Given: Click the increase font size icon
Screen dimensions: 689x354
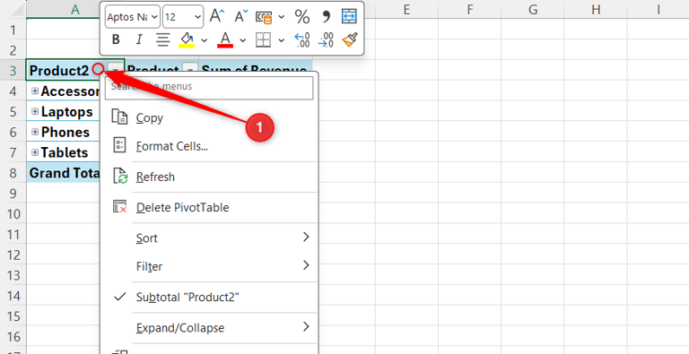Looking at the screenshot, I should point(216,16).
